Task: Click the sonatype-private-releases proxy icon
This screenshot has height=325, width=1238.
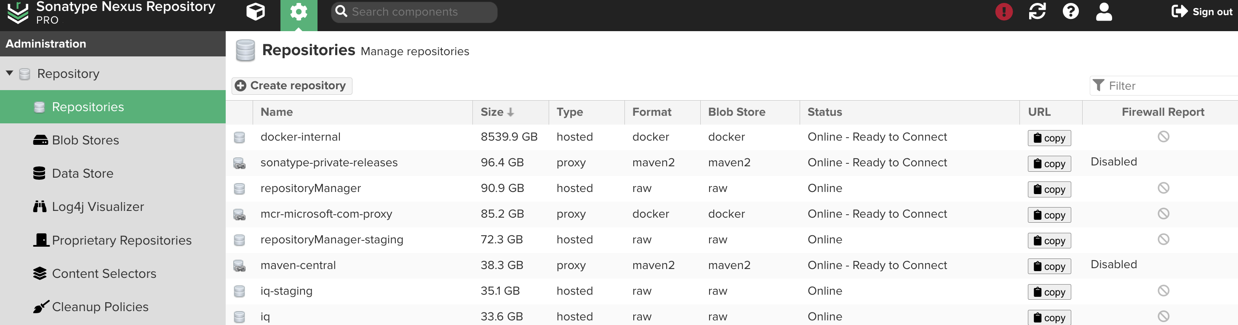Action: coord(239,163)
